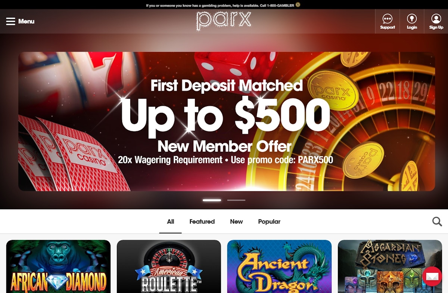
Task: Select the first banner slide indicator
Action: [212, 200]
